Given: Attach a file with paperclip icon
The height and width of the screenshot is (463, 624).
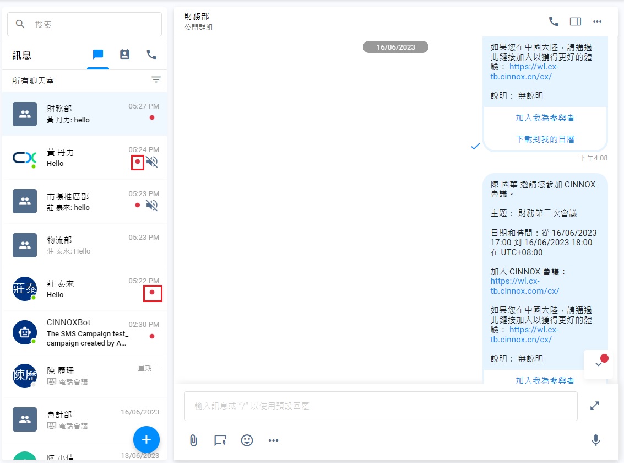Looking at the screenshot, I should coord(193,440).
